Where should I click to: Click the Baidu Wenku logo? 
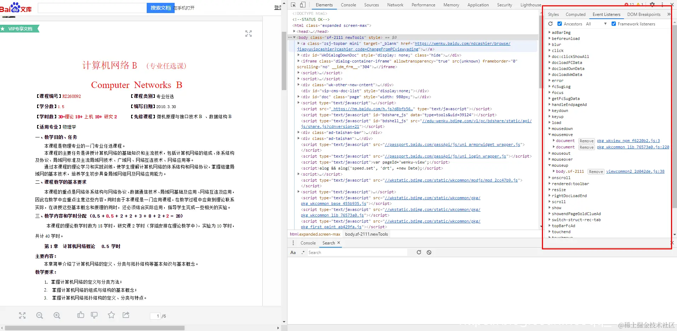16,7
